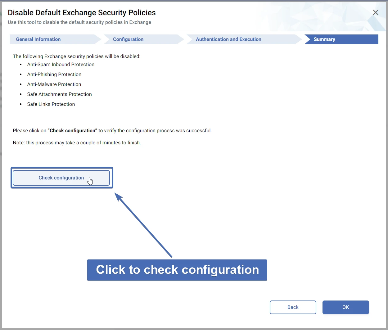
Task: Switch to the Configuration wizard step
Action: 128,39
